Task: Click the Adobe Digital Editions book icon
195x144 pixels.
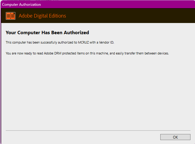Action: [x=11, y=16]
